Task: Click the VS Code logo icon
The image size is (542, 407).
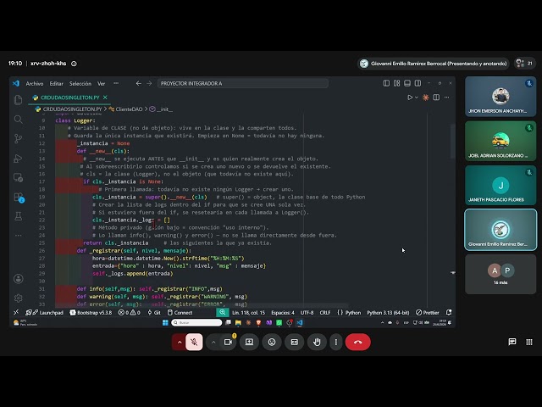Action: tap(16, 83)
